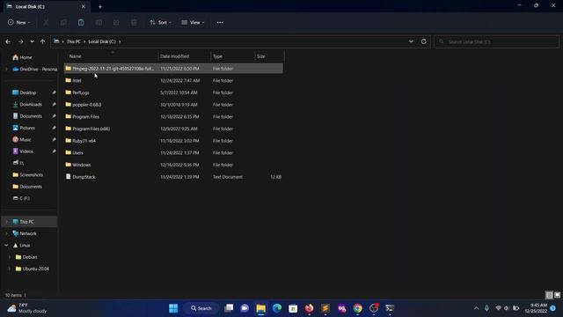Go forward with the Forward arrow

pos(20,41)
